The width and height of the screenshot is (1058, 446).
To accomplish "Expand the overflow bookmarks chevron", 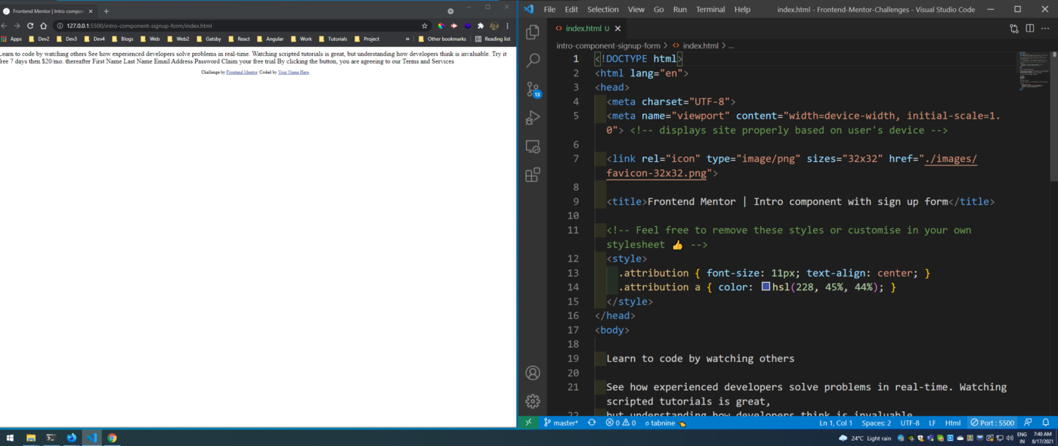I will [x=408, y=39].
